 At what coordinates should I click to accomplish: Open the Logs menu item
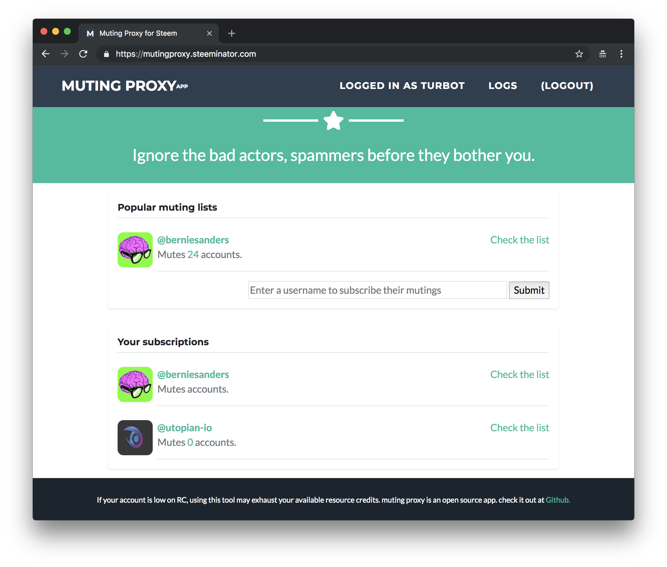click(502, 86)
